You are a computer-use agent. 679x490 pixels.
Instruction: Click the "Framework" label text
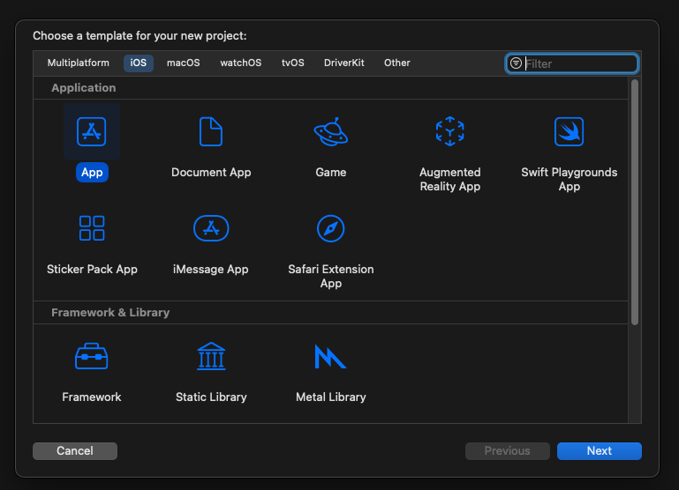[91, 397]
